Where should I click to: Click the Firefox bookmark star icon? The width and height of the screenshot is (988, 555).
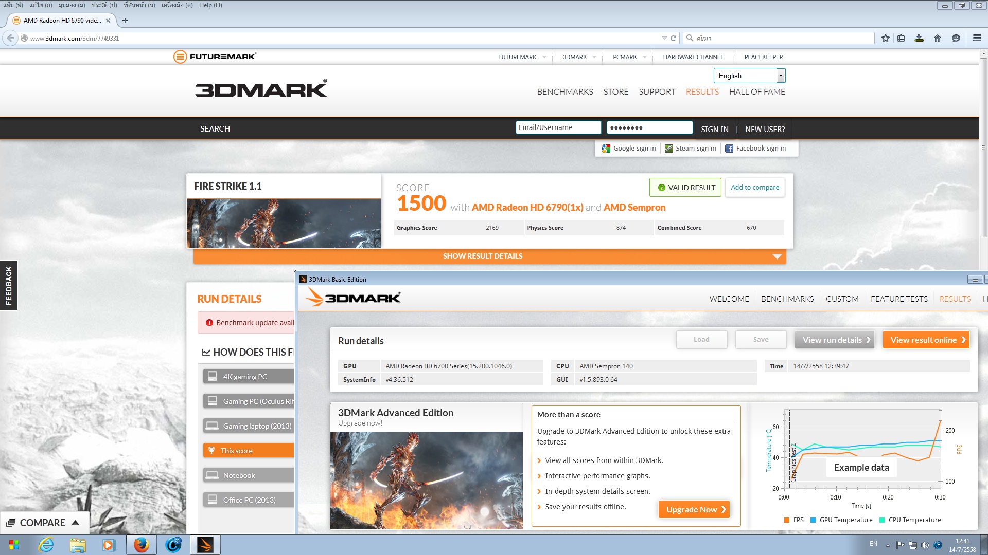pos(885,38)
